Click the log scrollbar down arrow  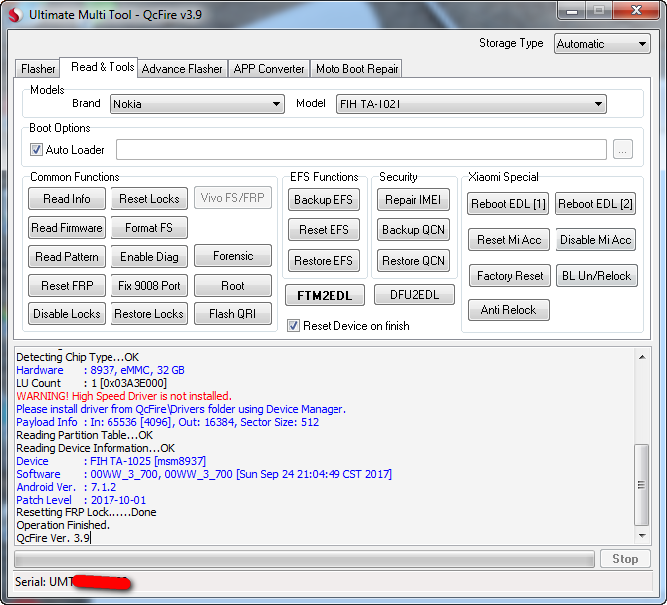coord(642,536)
